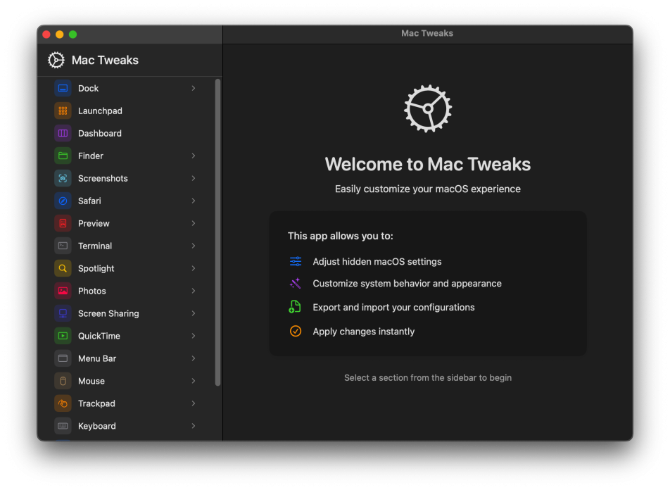Expand the Trackpad section chevron

[x=194, y=403]
